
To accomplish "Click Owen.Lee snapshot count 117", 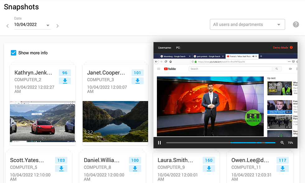I will click(283, 160).
